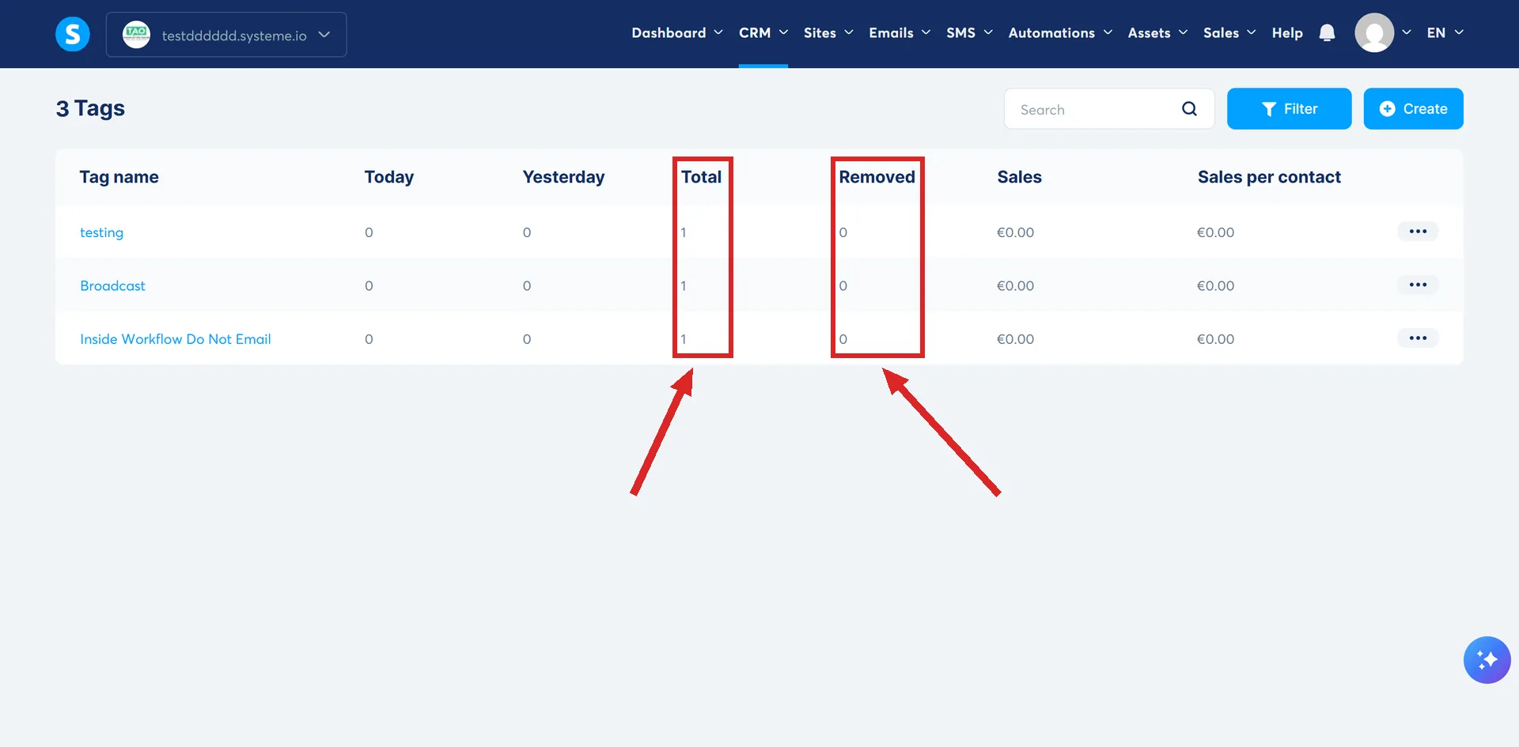
Task: Open actions menu for Inside Workflow tag
Action: [x=1418, y=338]
